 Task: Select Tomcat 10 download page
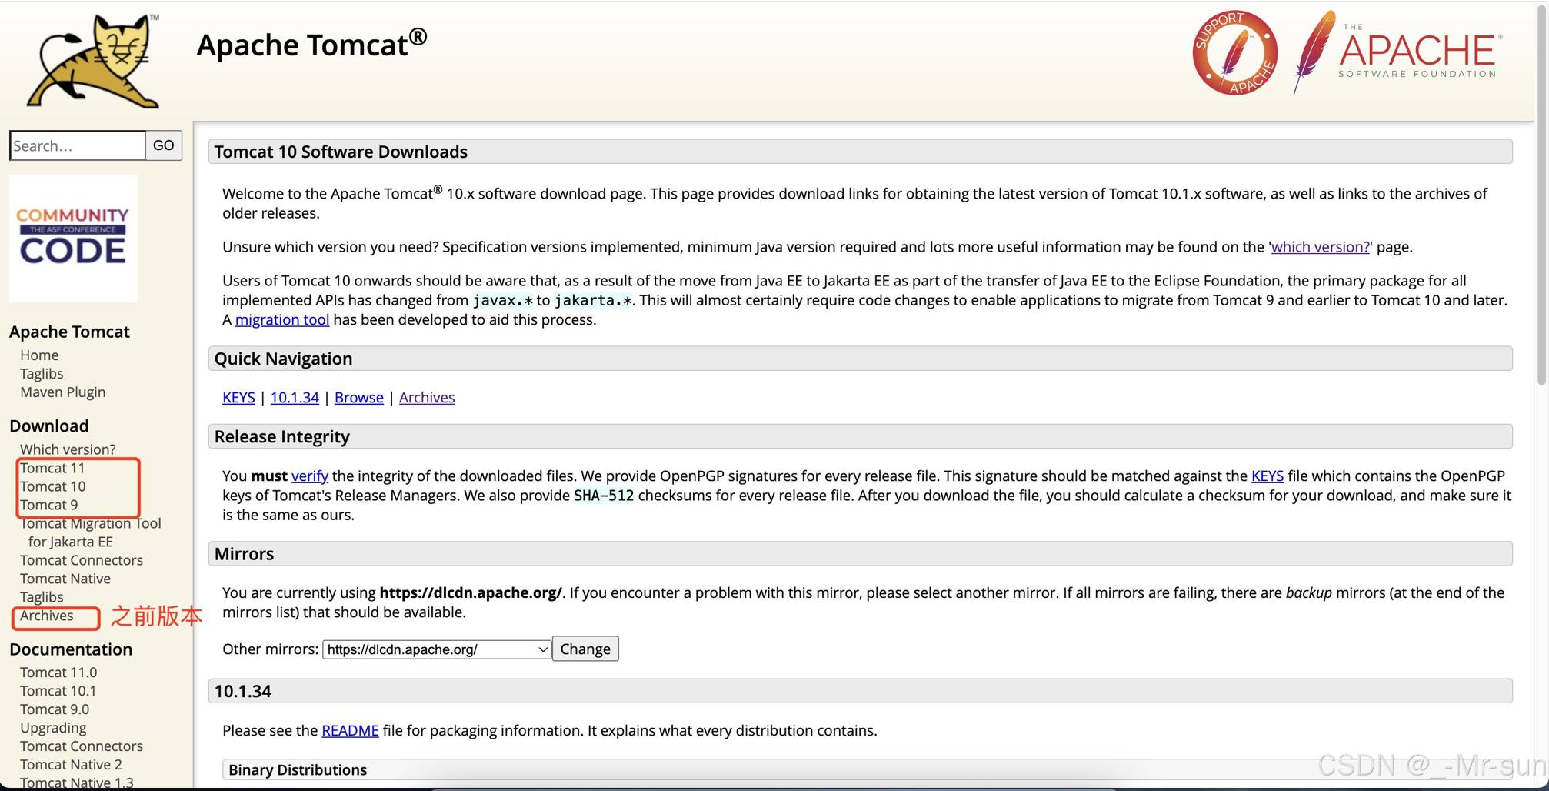pos(53,486)
